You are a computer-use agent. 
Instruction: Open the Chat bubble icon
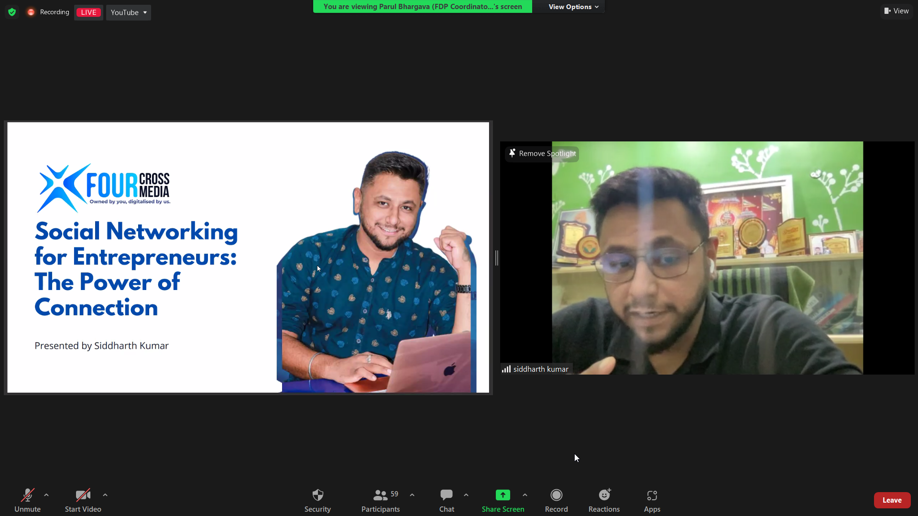(x=446, y=495)
